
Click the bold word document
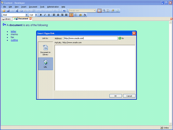point(16,25)
